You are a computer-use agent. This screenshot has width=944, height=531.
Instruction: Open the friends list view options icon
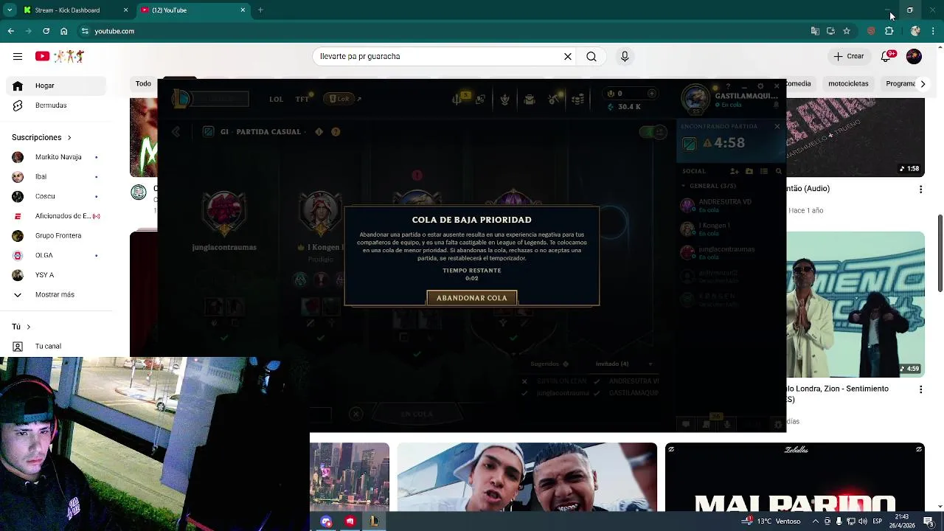[x=764, y=171]
